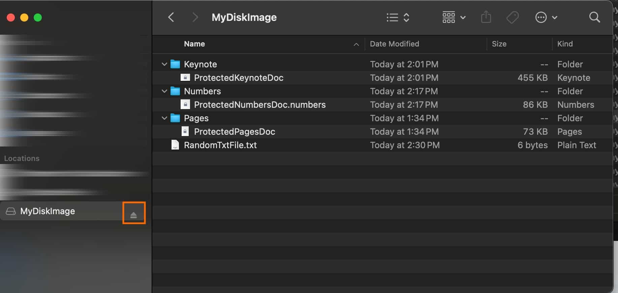Select the RandomTxtFile.txt file name
618x293 pixels.
click(220, 145)
